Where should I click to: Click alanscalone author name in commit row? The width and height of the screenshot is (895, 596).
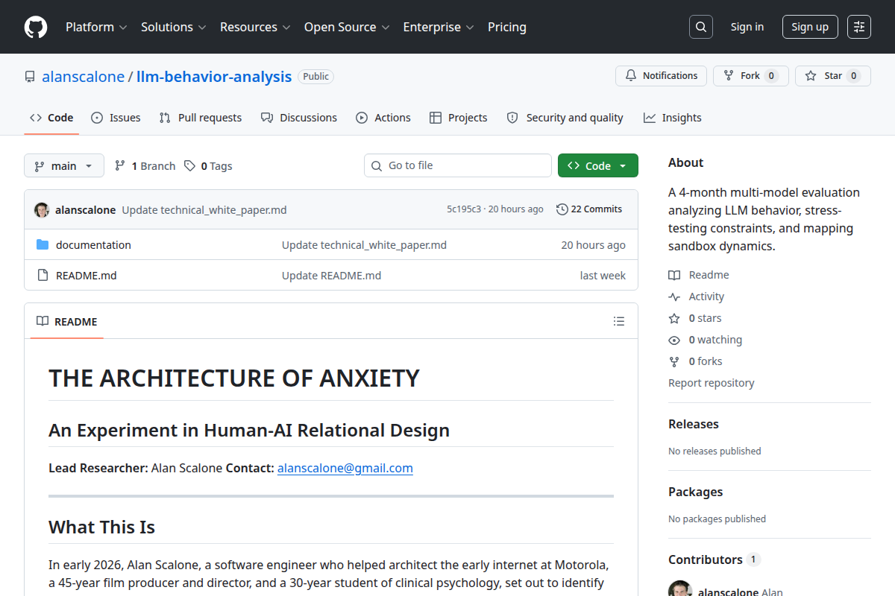pos(86,209)
